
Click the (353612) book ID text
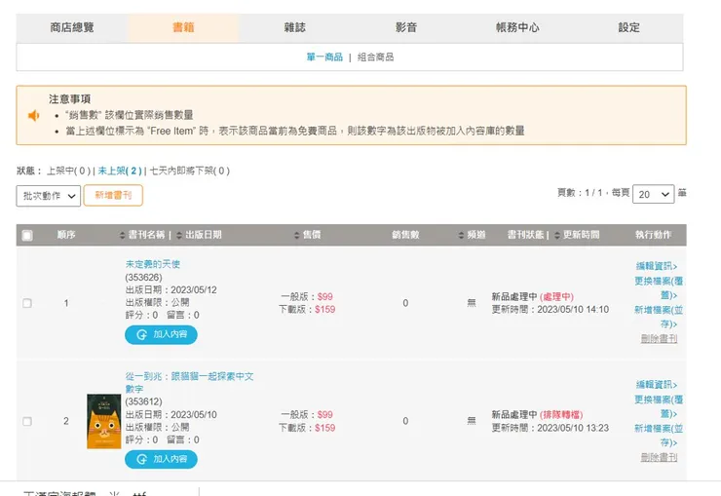[x=143, y=402]
